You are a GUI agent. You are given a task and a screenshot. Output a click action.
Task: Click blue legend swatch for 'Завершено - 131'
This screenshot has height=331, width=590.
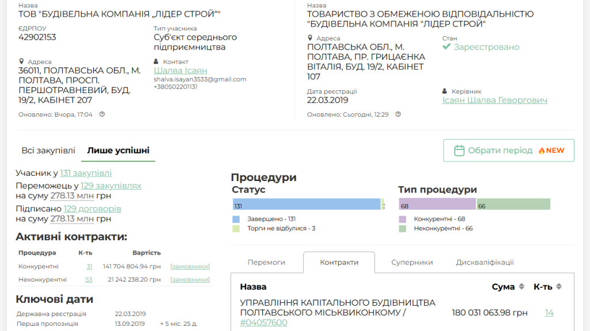click(236, 219)
